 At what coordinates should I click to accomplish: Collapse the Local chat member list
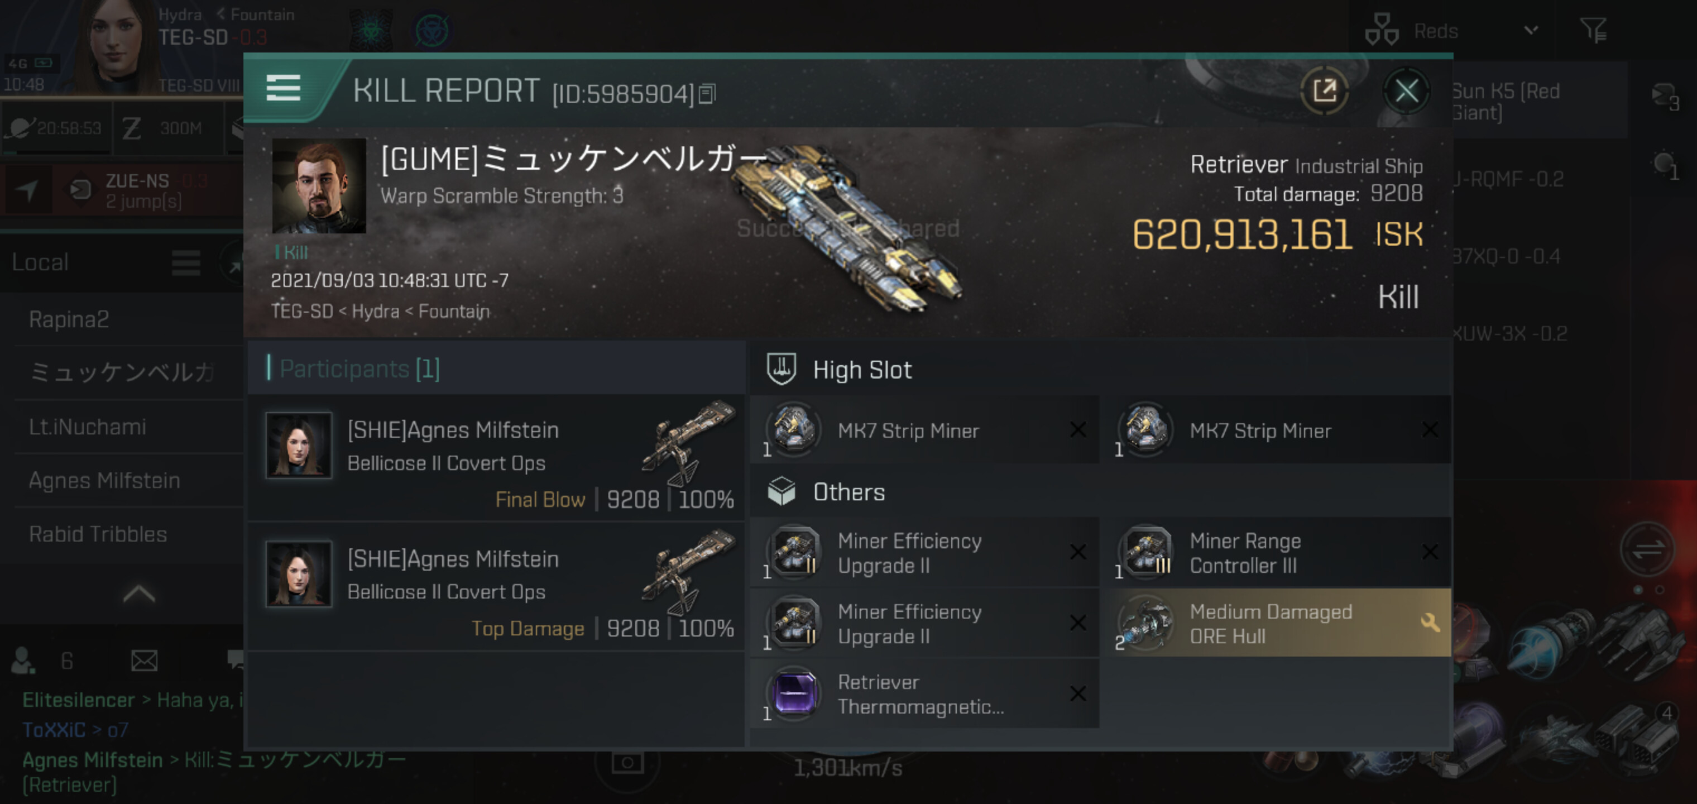tap(139, 593)
